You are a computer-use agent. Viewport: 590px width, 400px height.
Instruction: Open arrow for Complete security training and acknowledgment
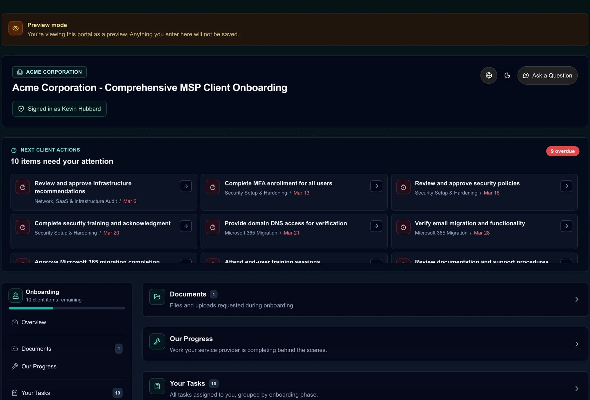pos(186,226)
